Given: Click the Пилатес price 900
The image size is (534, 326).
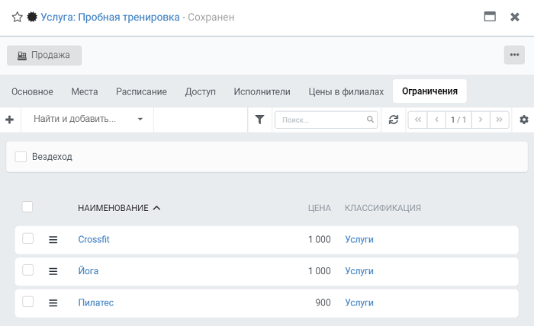Looking at the screenshot, I should [x=323, y=302].
